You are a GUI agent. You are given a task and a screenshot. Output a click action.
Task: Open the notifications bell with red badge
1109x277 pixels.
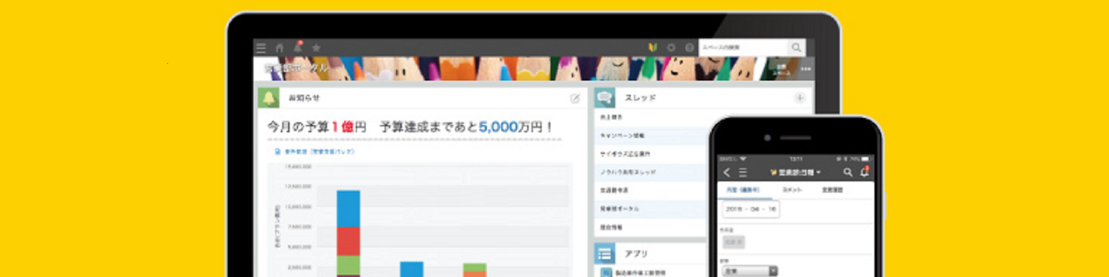click(x=298, y=47)
